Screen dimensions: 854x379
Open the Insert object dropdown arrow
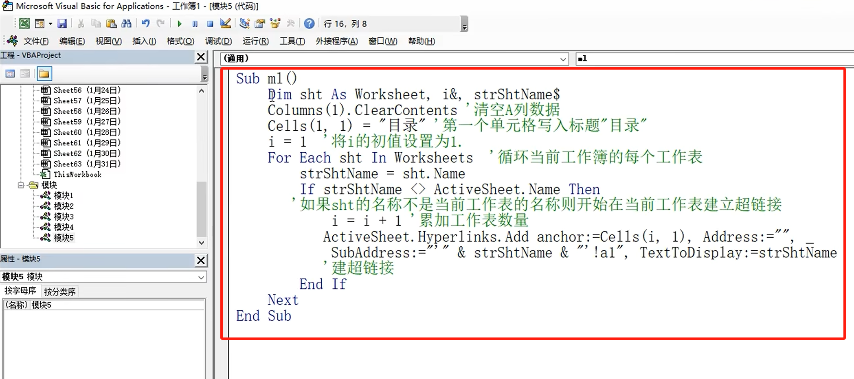click(50, 24)
